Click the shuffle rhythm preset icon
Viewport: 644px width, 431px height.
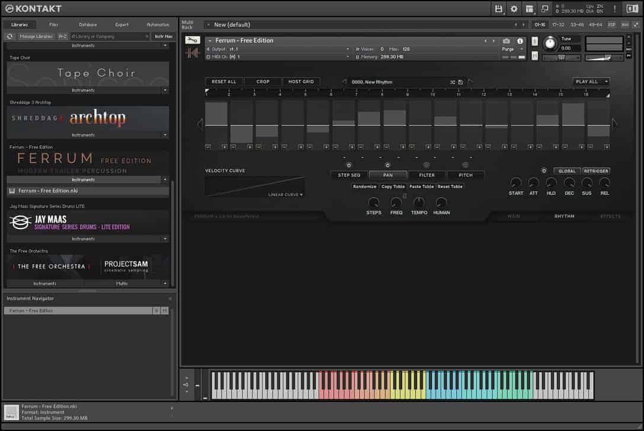tap(453, 82)
